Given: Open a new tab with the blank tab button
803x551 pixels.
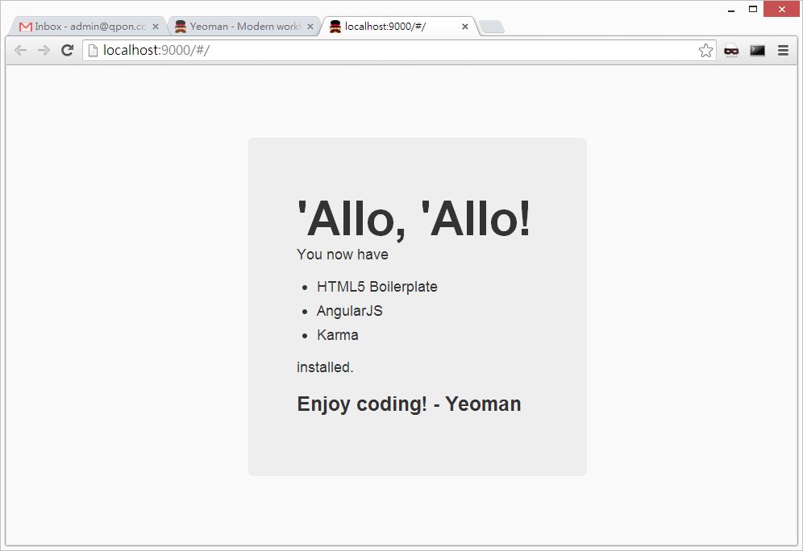Looking at the screenshot, I should [x=492, y=27].
